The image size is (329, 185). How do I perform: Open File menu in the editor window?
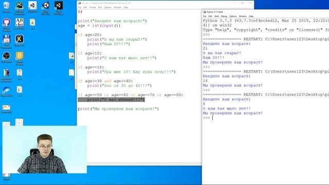coord(80,7)
